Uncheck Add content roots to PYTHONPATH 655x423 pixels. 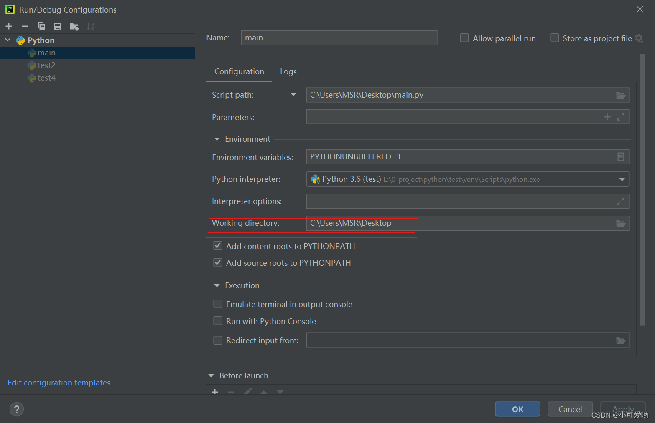click(x=218, y=246)
